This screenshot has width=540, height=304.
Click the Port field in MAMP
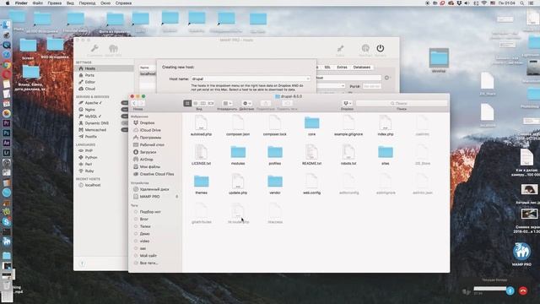(x=371, y=86)
